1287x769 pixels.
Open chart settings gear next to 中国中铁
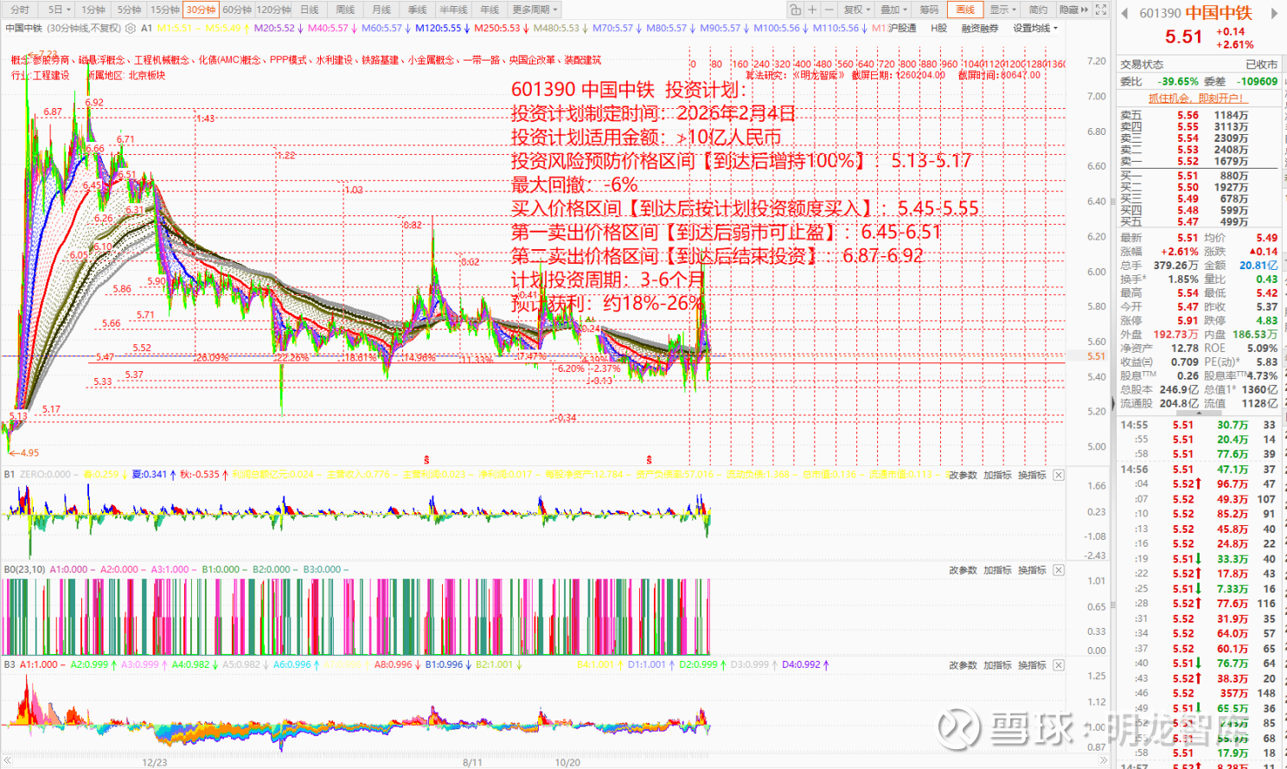[130, 29]
